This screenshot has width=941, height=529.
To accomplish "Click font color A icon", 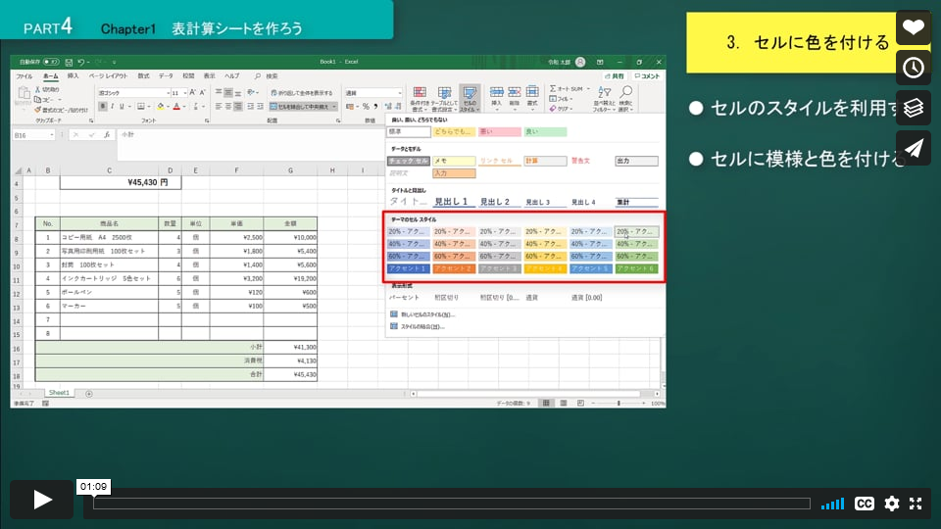I will [x=176, y=106].
